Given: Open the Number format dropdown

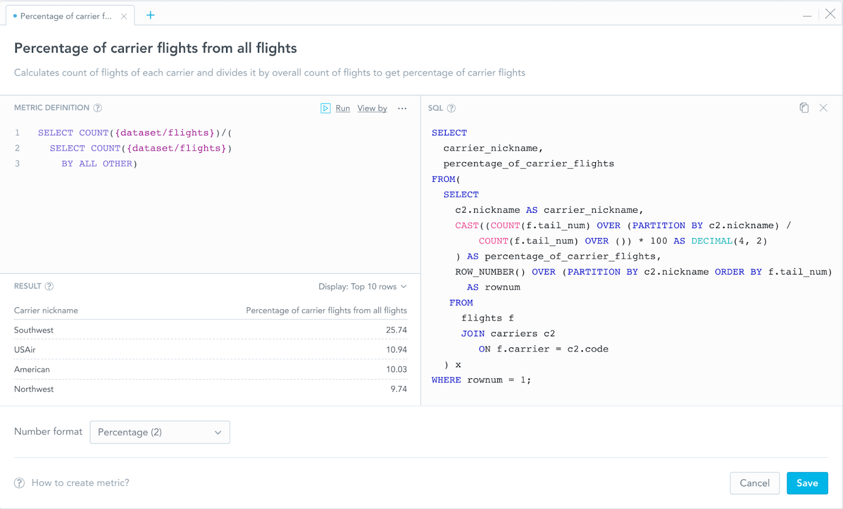Looking at the screenshot, I should (160, 432).
